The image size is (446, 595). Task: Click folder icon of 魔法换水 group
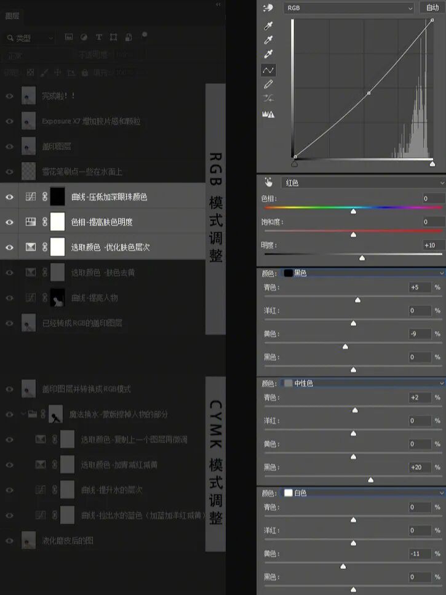pos(33,414)
